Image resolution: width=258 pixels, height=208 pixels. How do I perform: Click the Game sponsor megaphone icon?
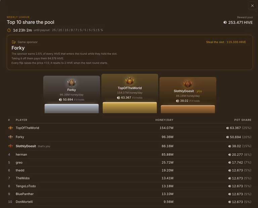14,42
